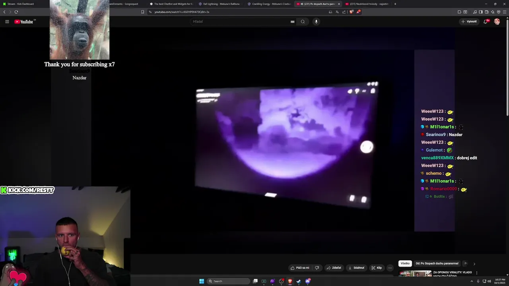Viewport: 509px width, 286px height.
Task: Click the Brave Shields lion icon
Action: [x=351, y=12]
